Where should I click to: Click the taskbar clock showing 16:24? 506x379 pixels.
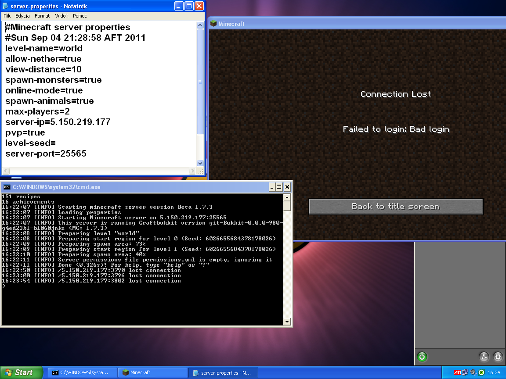pyautogui.click(x=494, y=372)
